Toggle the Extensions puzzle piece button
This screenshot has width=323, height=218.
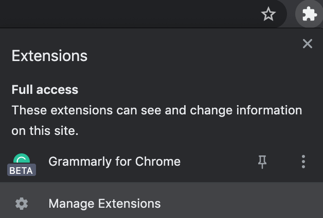[309, 14]
